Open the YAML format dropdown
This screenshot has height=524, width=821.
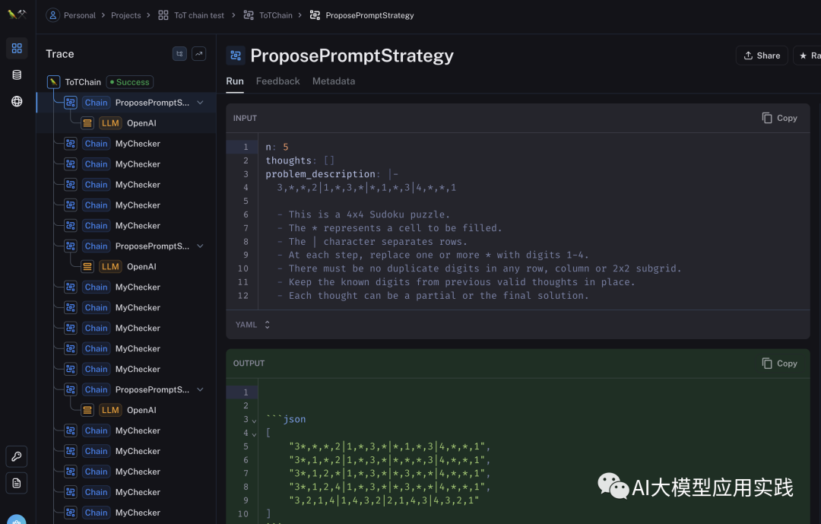click(252, 325)
